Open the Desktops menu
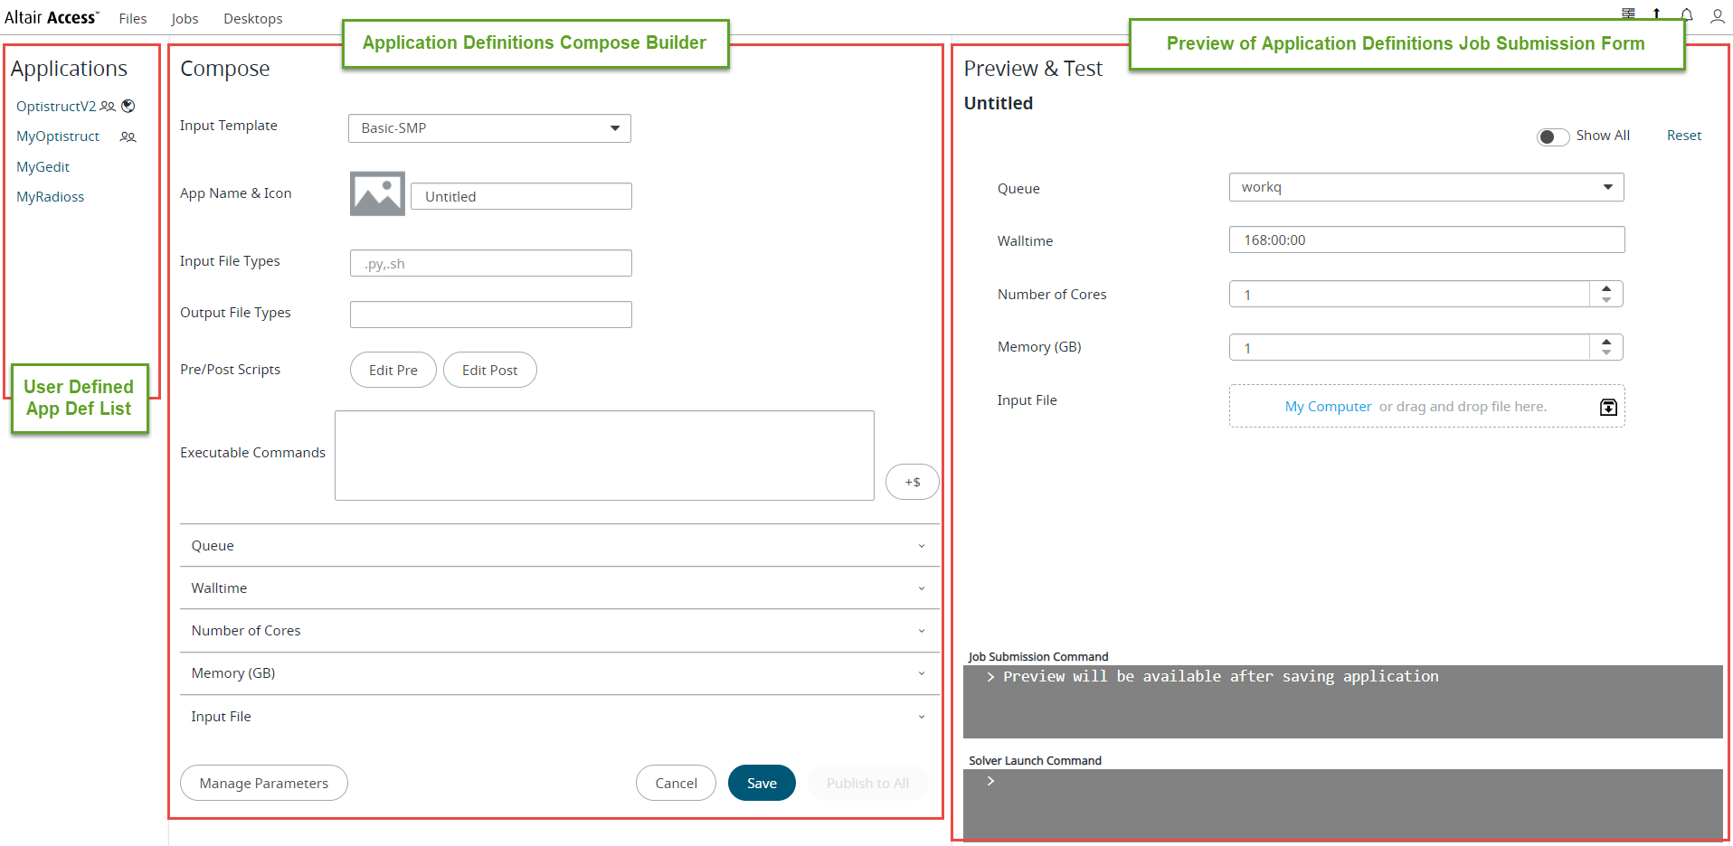 coord(253,18)
